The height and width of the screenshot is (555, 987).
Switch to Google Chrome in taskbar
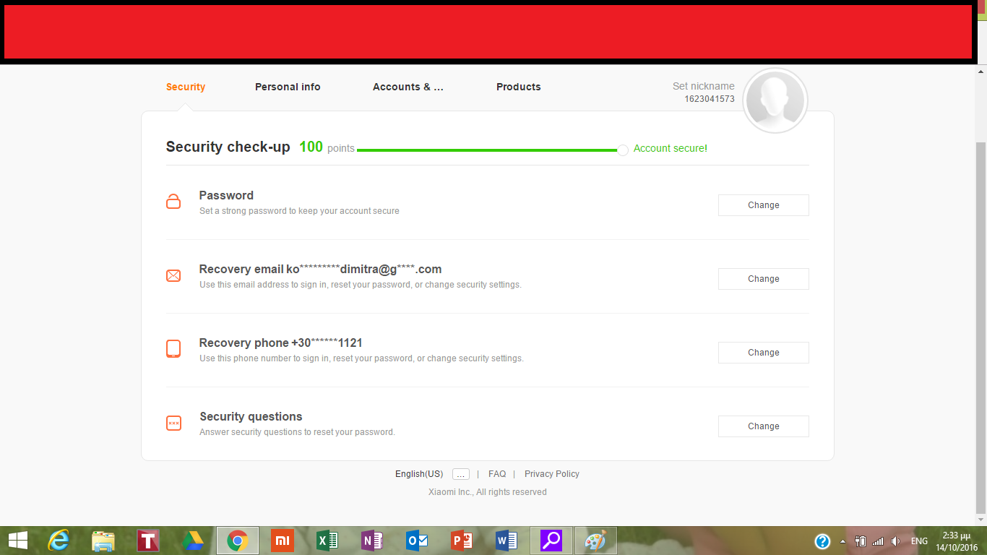click(x=238, y=541)
